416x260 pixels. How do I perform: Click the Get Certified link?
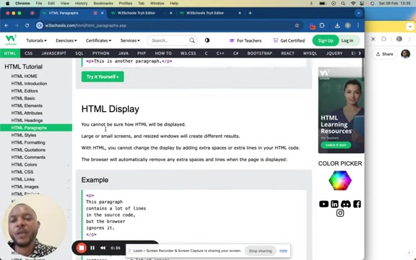(289, 40)
